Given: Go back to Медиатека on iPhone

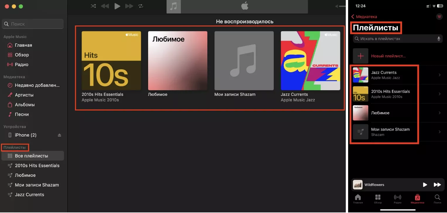Looking at the screenshot, I should pos(364,17).
